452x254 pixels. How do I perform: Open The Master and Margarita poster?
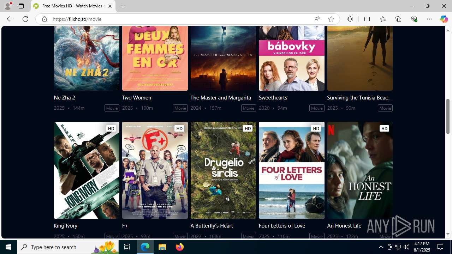click(223, 58)
